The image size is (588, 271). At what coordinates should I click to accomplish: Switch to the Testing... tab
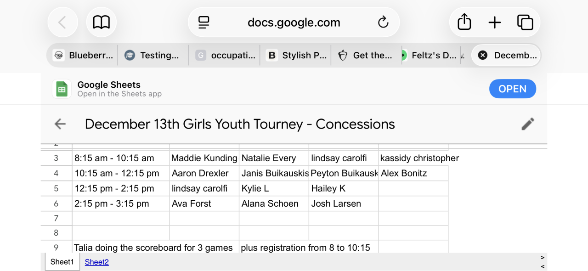[x=153, y=56]
